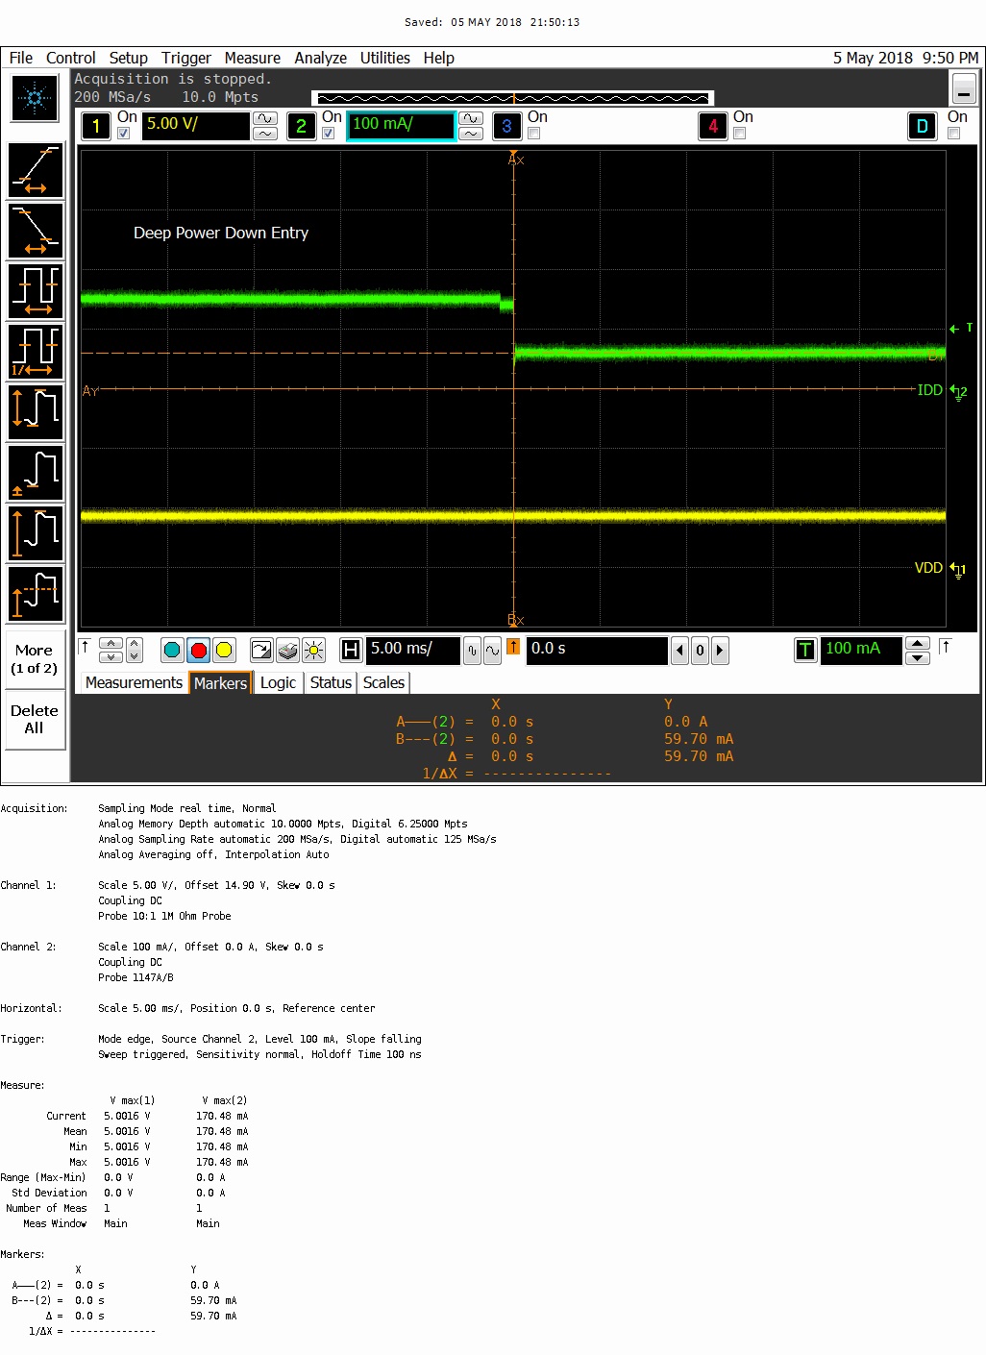
Task: Switch to the Status tab
Action: click(x=331, y=682)
